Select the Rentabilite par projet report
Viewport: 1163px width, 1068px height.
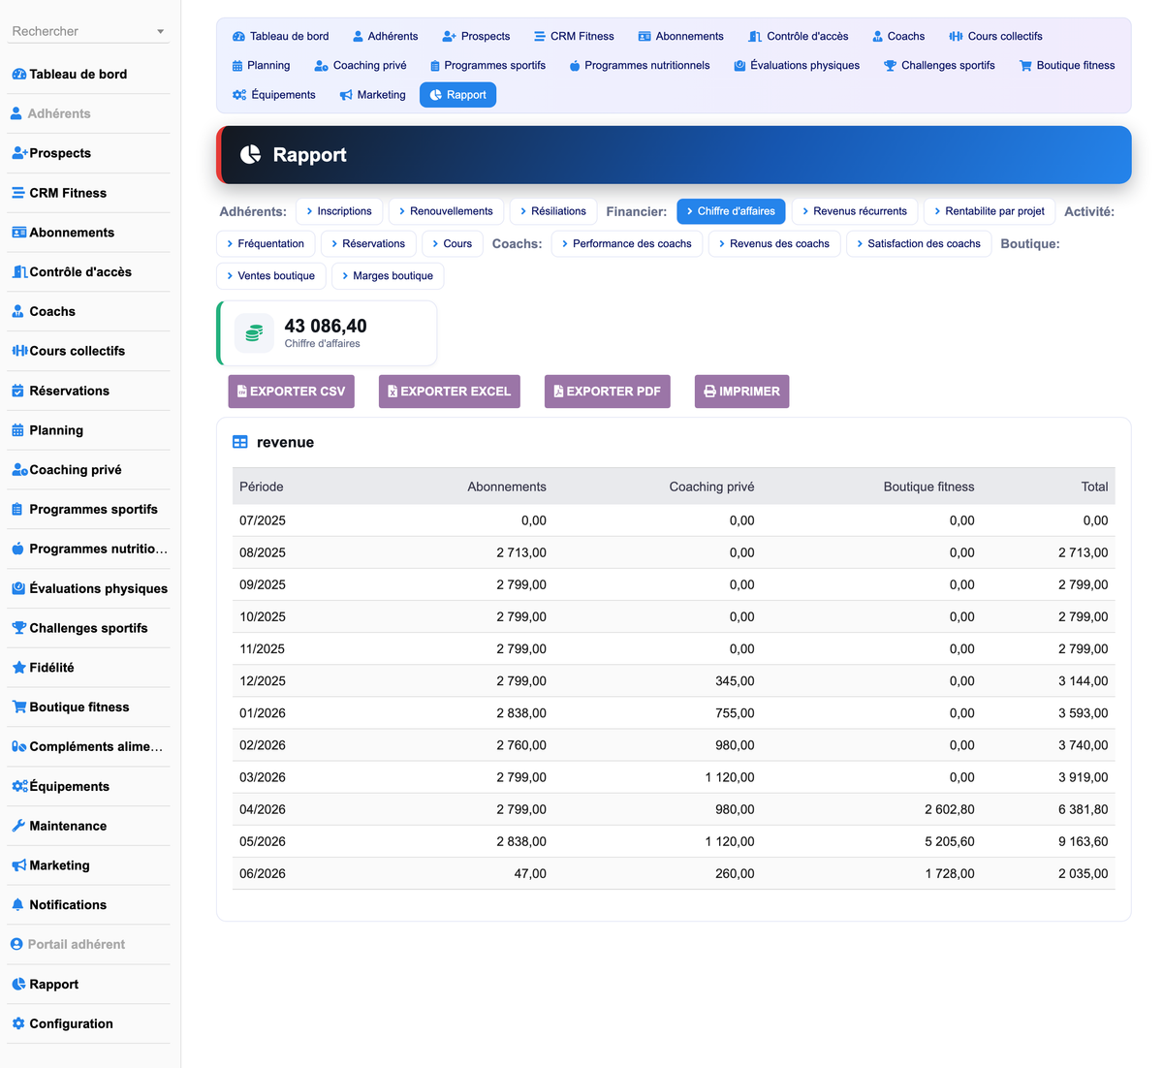pyautogui.click(x=990, y=211)
